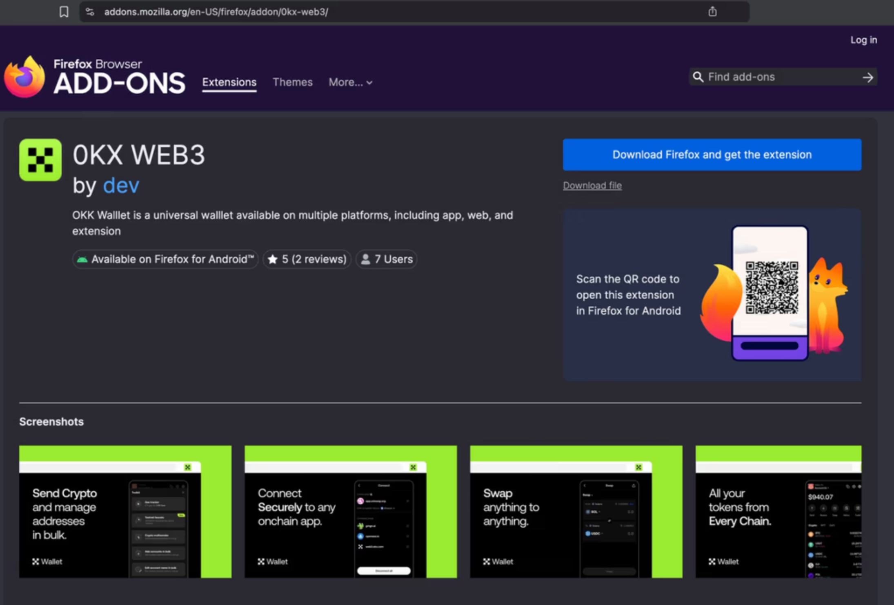Open the Connect Securely screenshot thumbnail
Screen dimensions: 894x605
pos(351,512)
